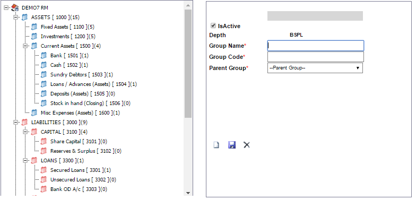Select Reserves & Surplus [ 3102 ](0) label
The width and height of the screenshot is (416, 200).
click(x=86, y=151)
